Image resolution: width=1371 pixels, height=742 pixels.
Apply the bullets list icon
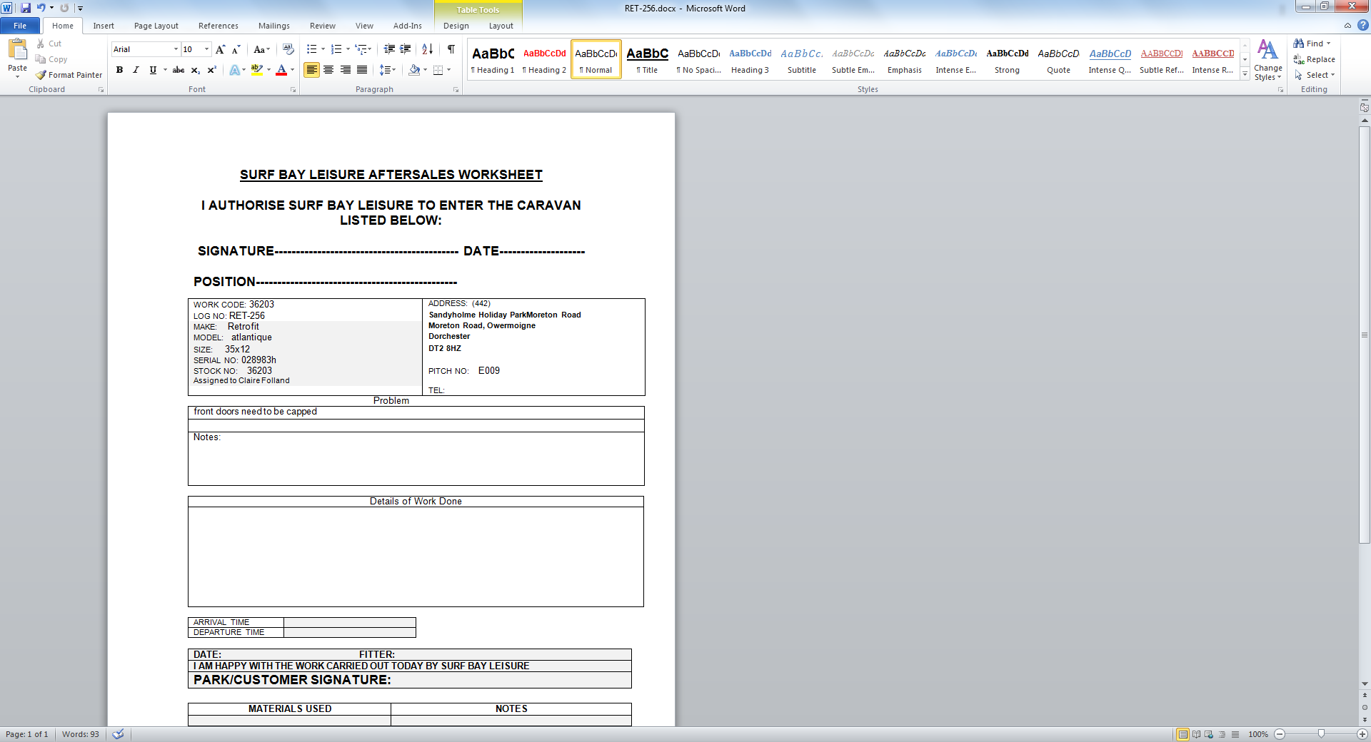coord(312,49)
